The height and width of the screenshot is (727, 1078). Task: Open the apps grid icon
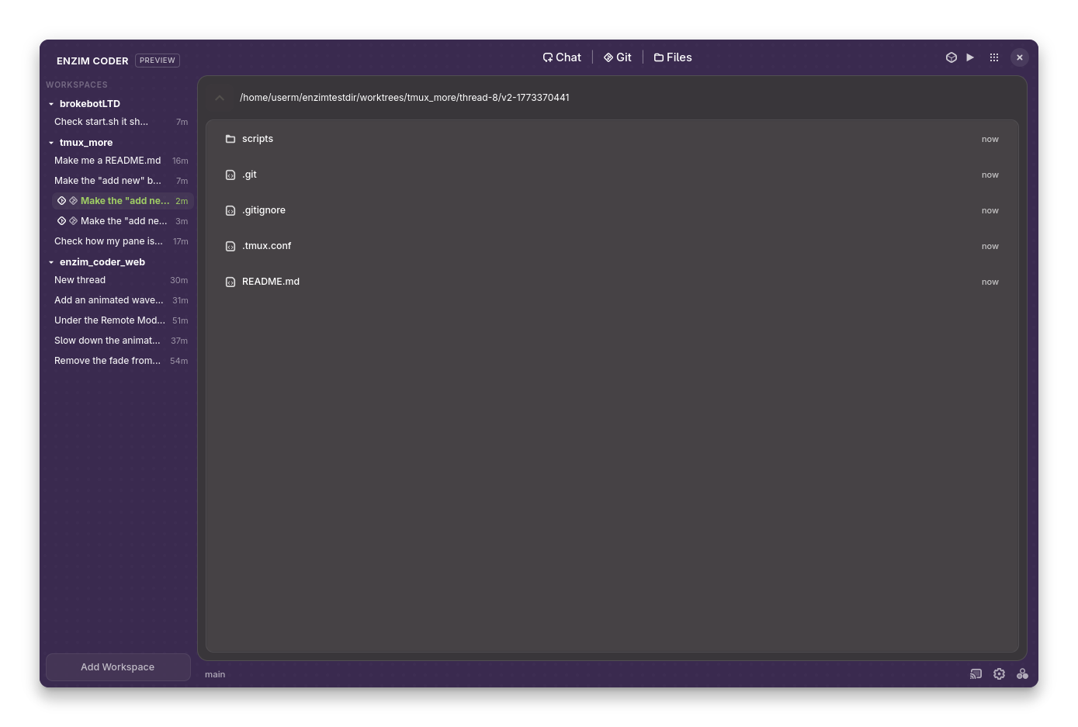(x=994, y=57)
